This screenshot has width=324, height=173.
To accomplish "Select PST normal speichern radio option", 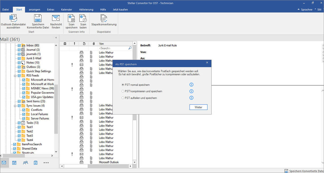I will (x=123, y=85).
